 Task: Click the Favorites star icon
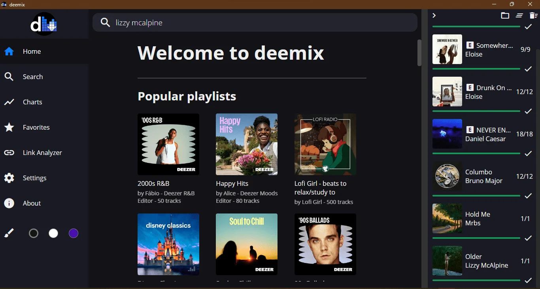tap(9, 127)
